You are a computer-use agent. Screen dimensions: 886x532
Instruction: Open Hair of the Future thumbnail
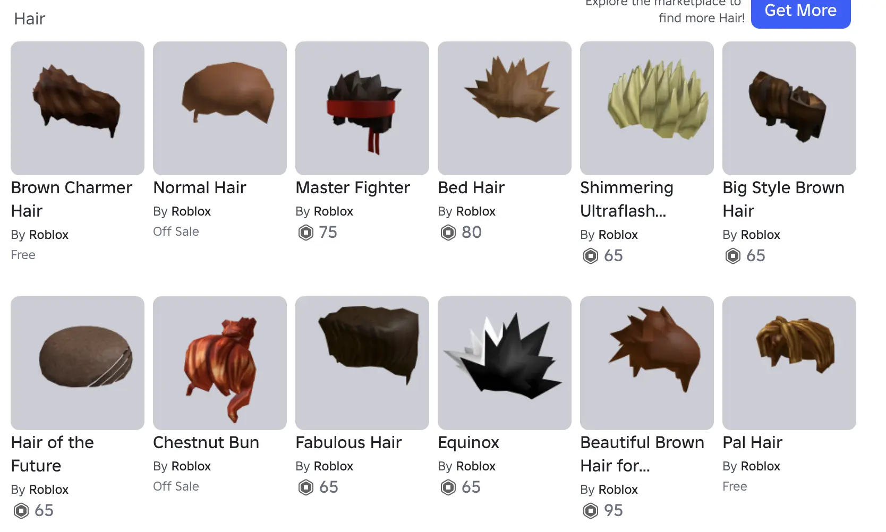(x=78, y=363)
